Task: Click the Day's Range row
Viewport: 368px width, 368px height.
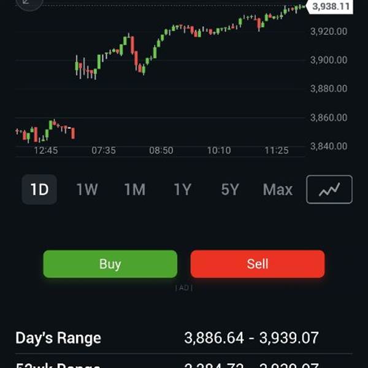Action: tap(184, 338)
